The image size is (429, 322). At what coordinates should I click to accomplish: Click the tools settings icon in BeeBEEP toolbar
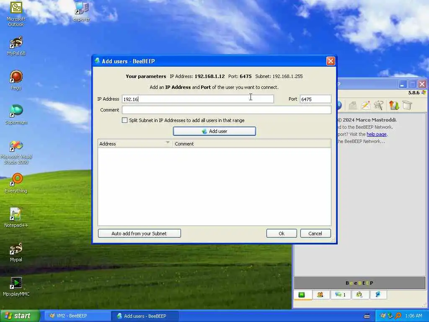coord(379,105)
